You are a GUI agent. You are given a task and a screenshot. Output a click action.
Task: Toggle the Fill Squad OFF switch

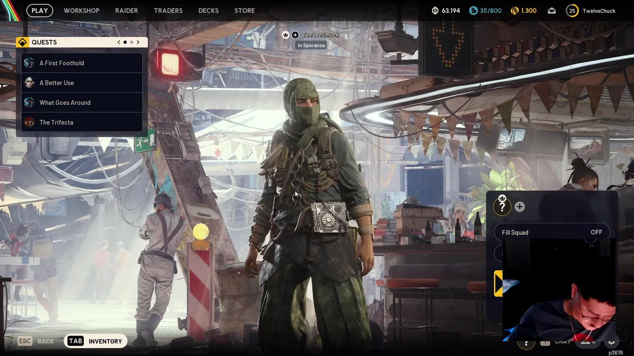(x=552, y=232)
